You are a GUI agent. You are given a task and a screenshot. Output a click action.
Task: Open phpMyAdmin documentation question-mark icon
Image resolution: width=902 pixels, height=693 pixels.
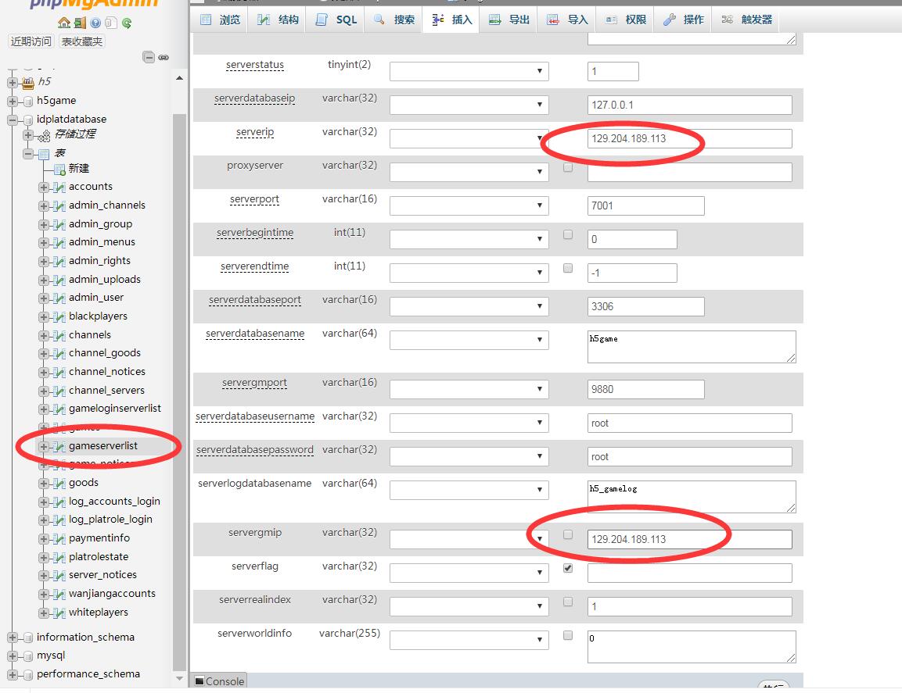click(95, 23)
